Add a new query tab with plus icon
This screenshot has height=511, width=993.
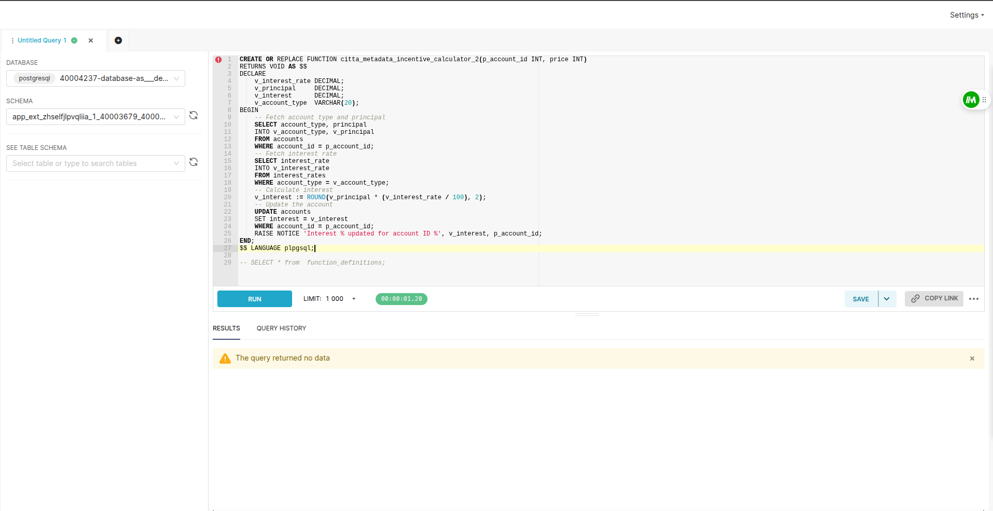click(118, 40)
